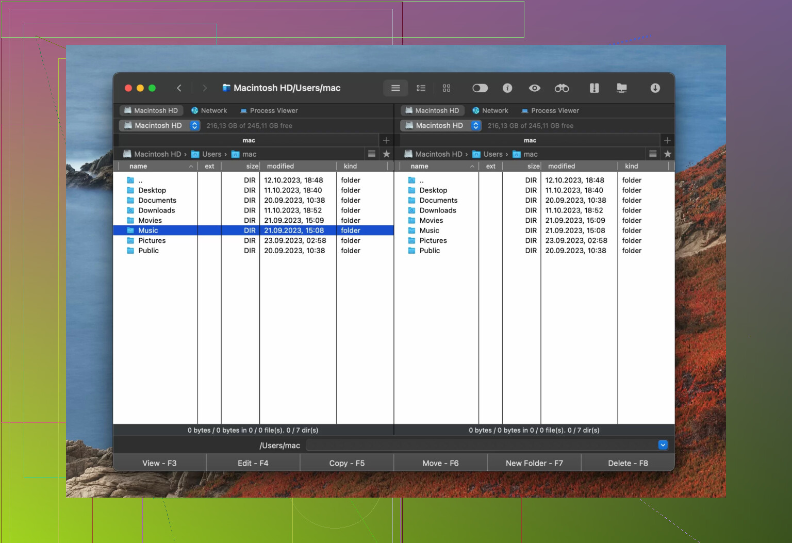The image size is (792, 543).
Task: Switch to icon grid view
Action: pyautogui.click(x=447, y=88)
